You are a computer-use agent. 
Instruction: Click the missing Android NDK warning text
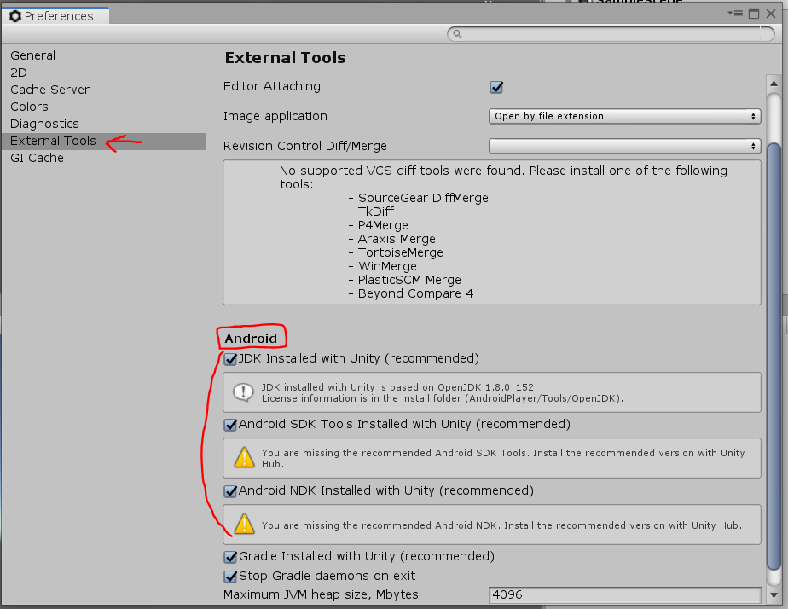(501, 525)
